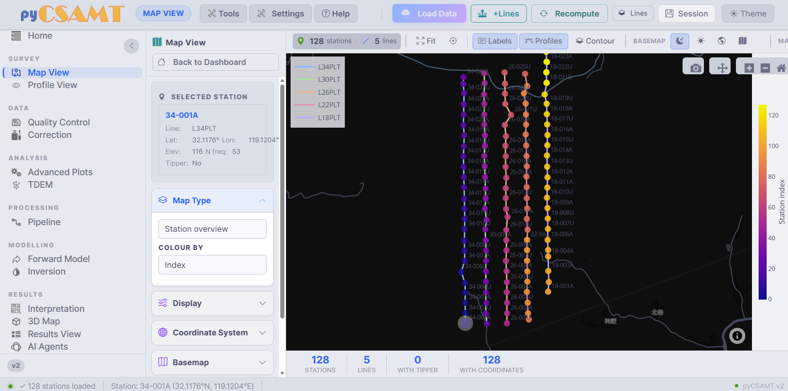Click Back to Dashboard button
This screenshot has width=788, height=391.
pyautogui.click(x=216, y=62)
